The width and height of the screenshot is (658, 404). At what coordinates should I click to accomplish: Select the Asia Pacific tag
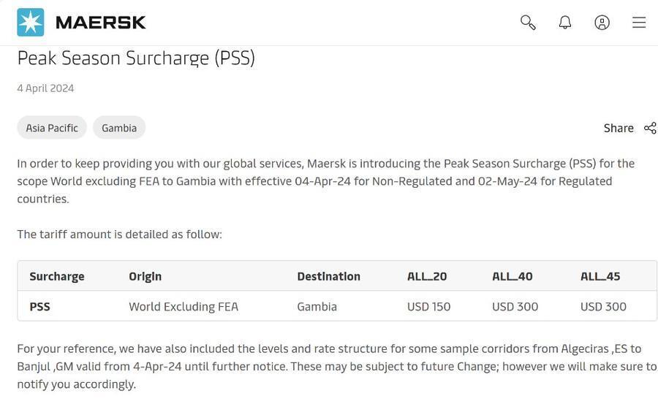[x=52, y=128]
